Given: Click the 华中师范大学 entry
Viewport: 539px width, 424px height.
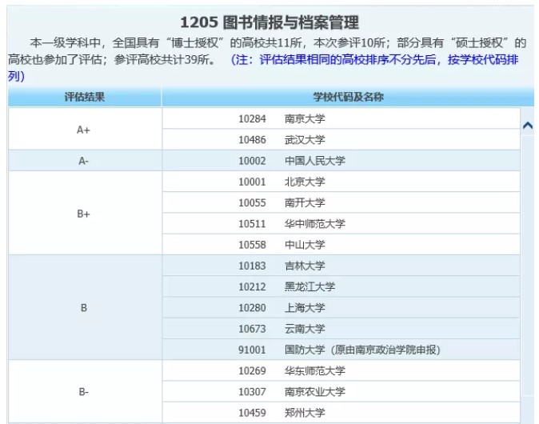Looking at the screenshot, I should (x=315, y=224).
